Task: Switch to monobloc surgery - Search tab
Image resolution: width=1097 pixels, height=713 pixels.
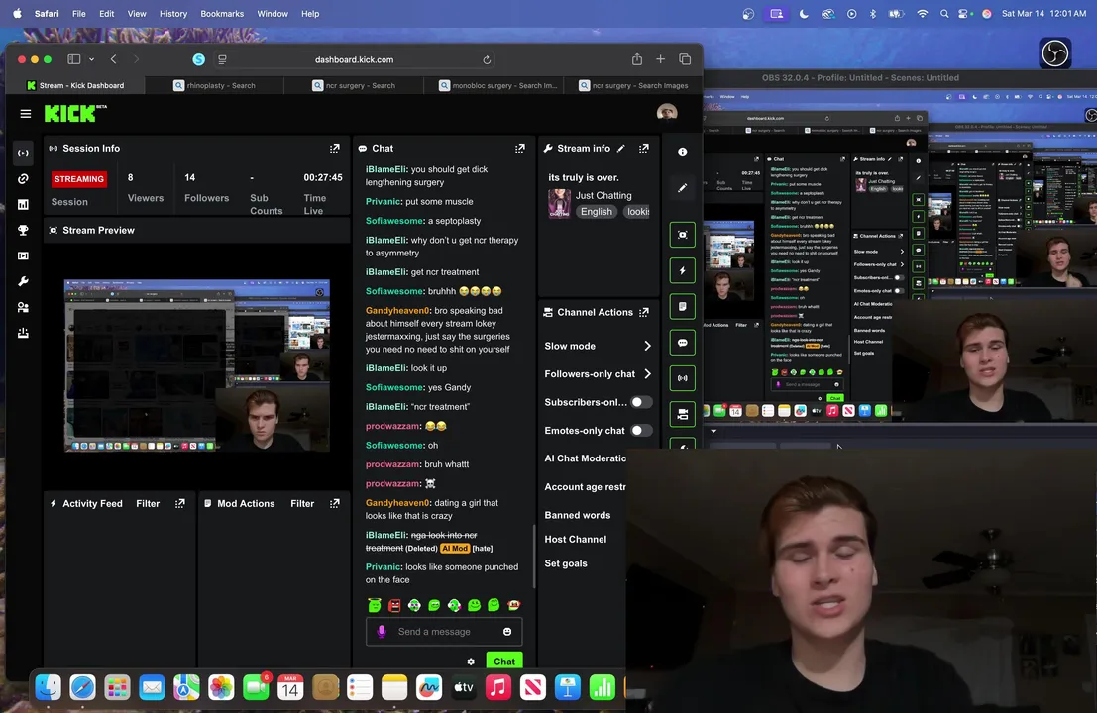Action: [497, 85]
